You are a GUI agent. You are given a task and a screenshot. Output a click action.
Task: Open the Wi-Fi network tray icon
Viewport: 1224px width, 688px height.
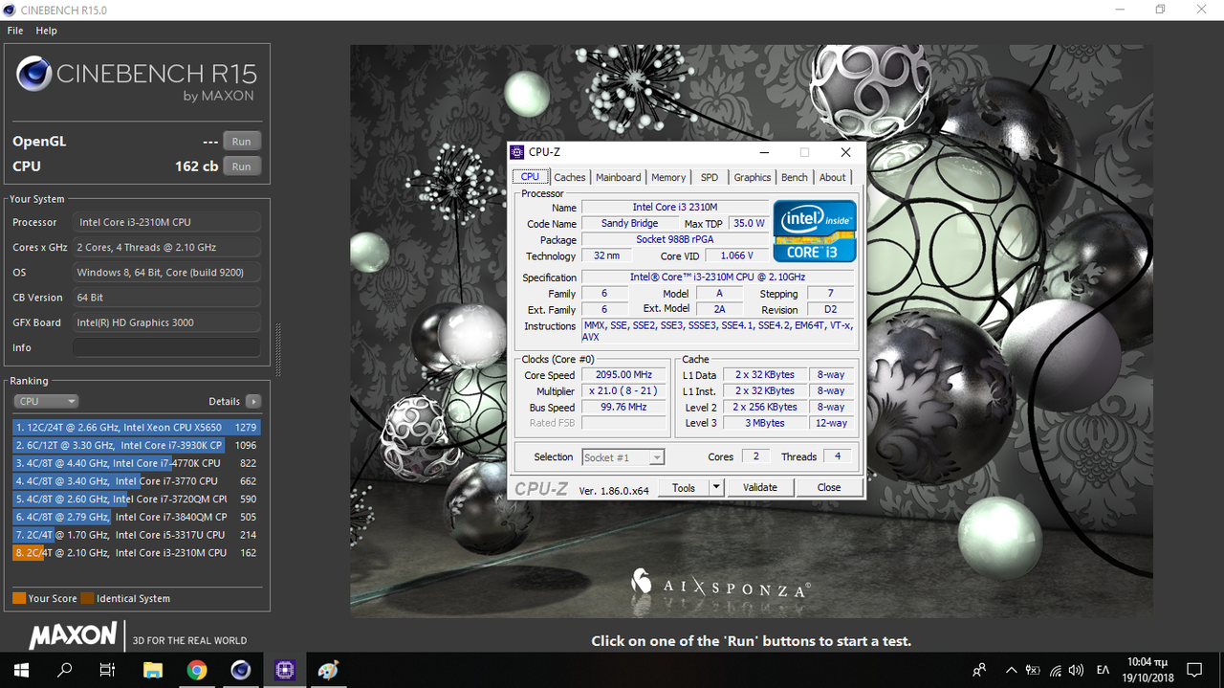[1055, 670]
